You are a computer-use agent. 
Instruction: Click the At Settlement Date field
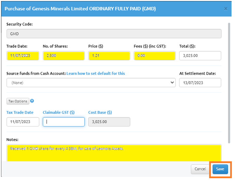(x=200, y=83)
